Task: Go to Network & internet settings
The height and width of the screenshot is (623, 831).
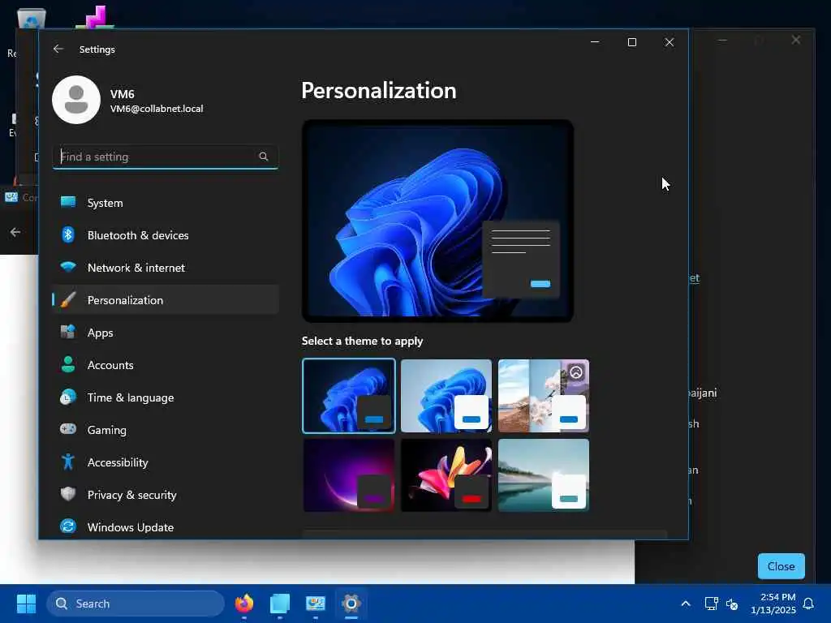Action: [x=166, y=268]
